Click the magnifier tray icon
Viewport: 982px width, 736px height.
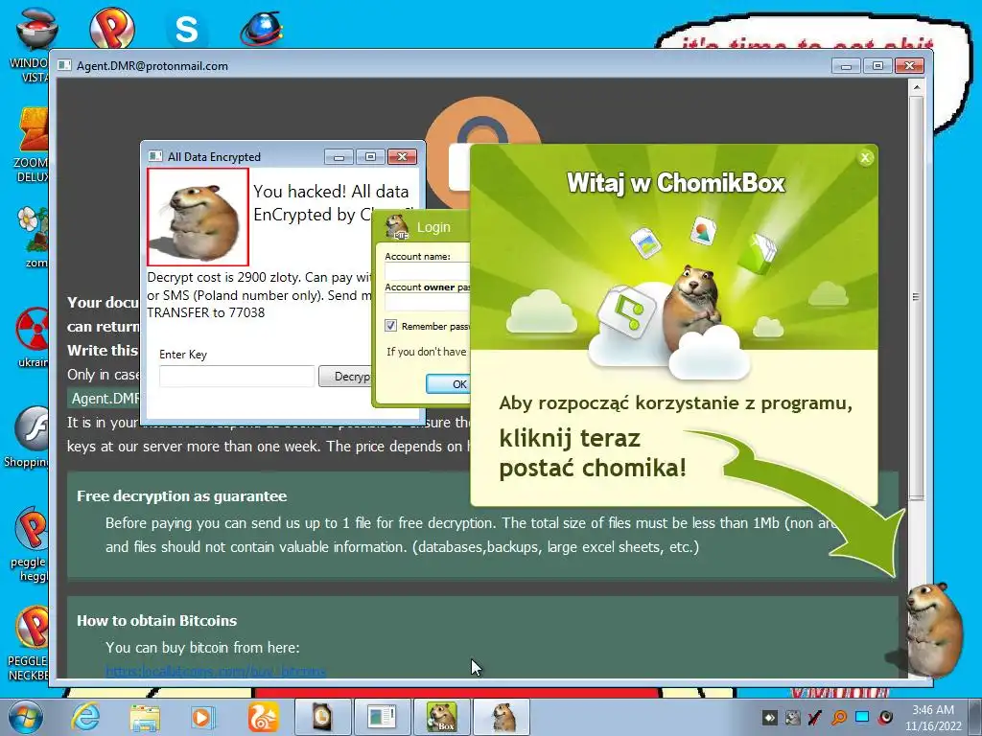[x=838, y=717]
